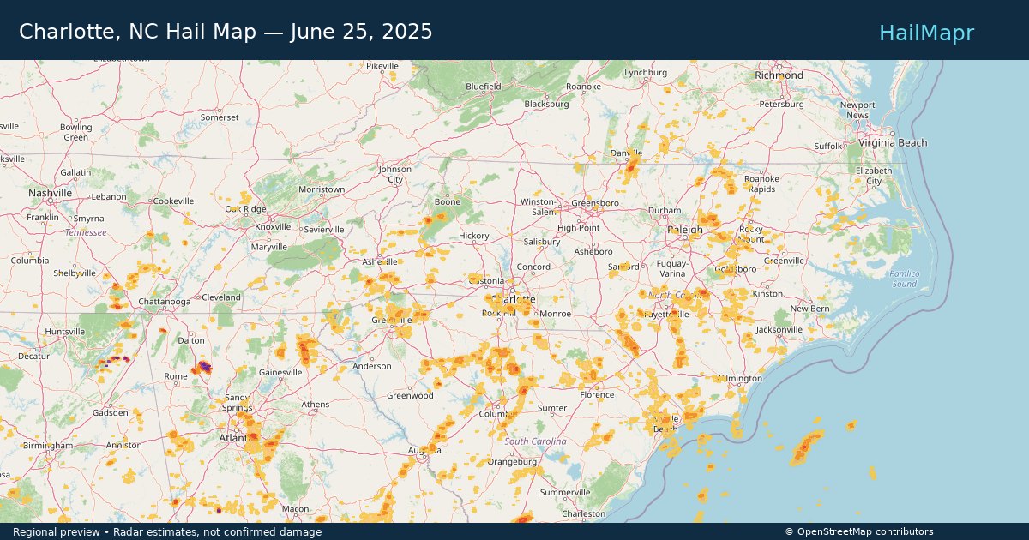Screen dimensions: 1029x540
Task: Click the Birmingham city label
Action: click(x=48, y=446)
